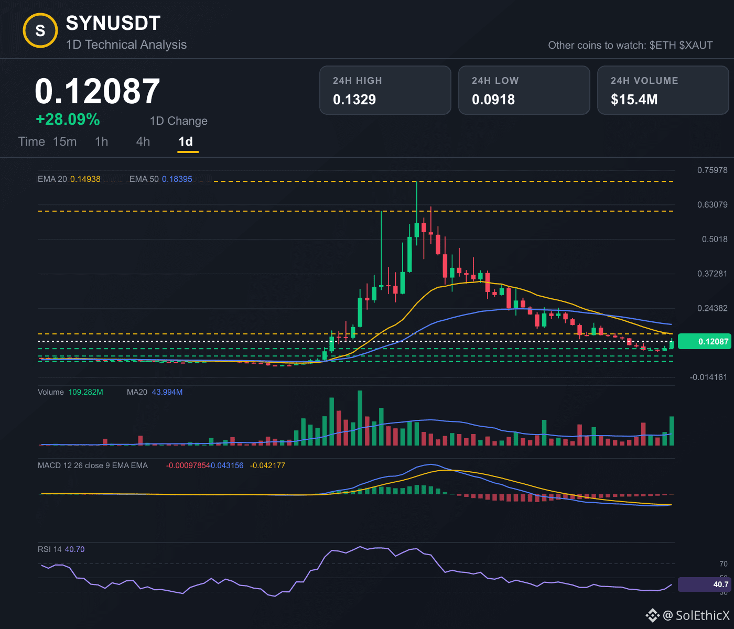The image size is (734, 629).
Task: Click the price axis label "0.75978"
Action: (713, 170)
